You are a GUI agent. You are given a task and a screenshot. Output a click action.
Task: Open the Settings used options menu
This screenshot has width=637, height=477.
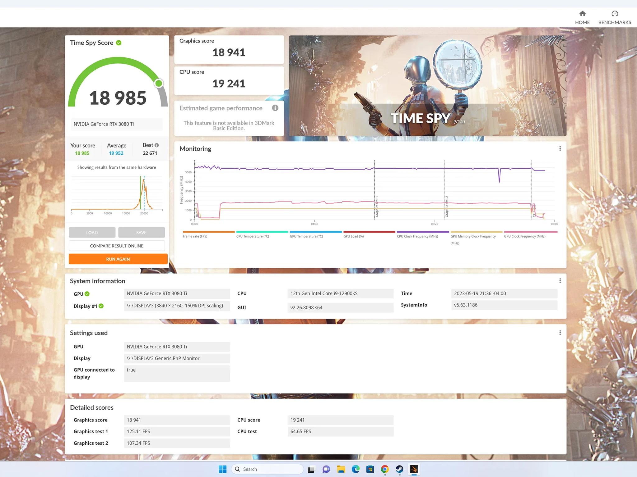[560, 333]
